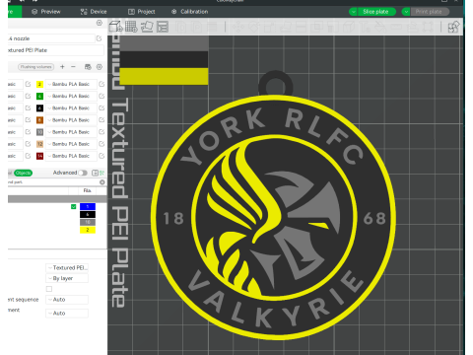Select the Objects toggle button

point(23,173)
